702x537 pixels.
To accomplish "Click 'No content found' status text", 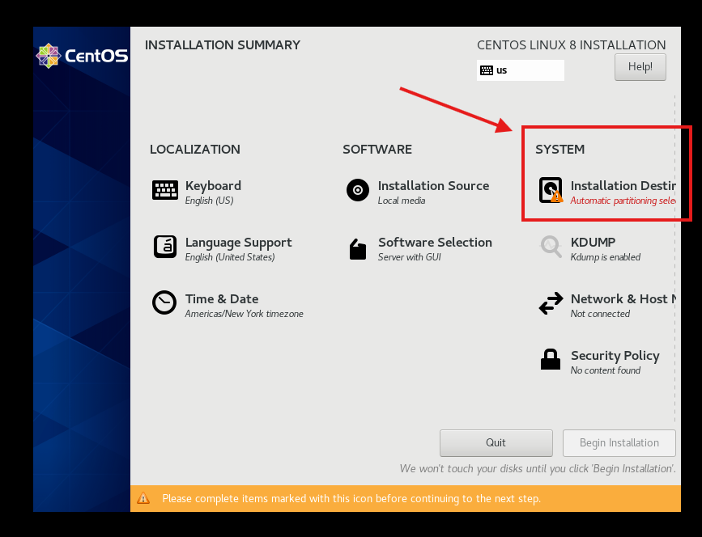I will point(606,370).
